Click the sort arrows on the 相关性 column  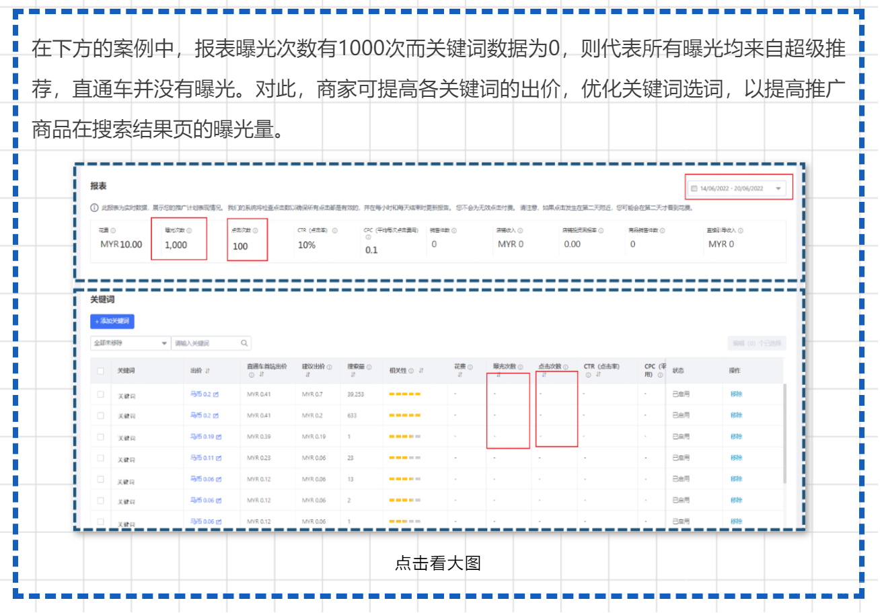(422, 371)
